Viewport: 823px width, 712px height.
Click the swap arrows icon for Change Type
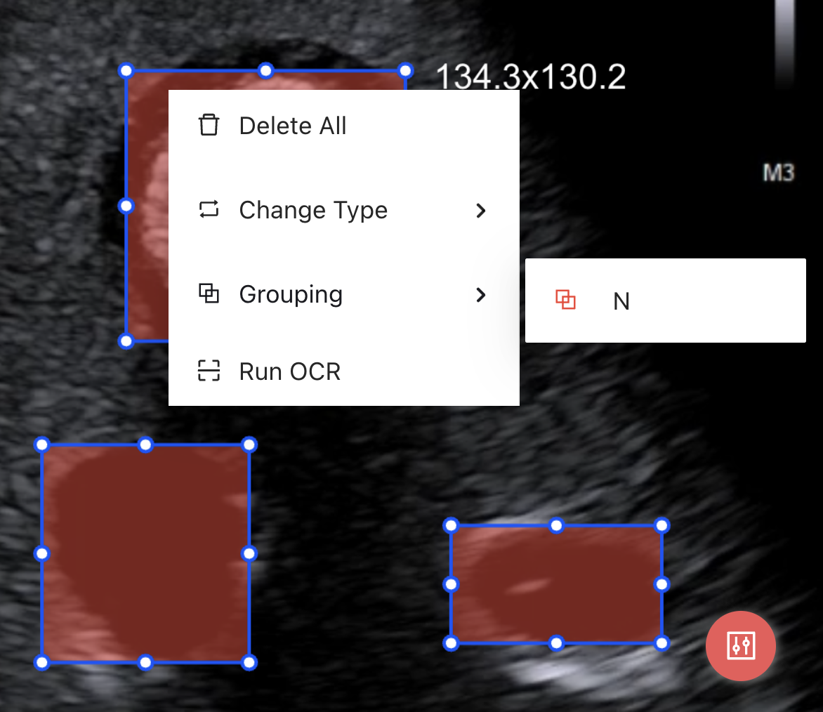(x=209, y=209)
